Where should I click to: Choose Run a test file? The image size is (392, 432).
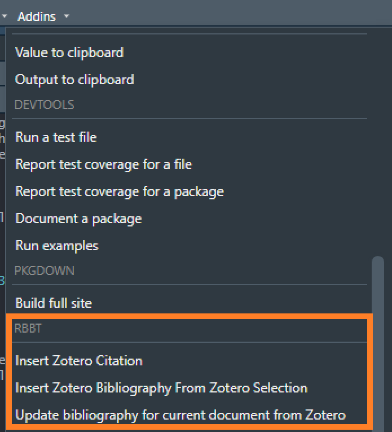tap(56, 137)
